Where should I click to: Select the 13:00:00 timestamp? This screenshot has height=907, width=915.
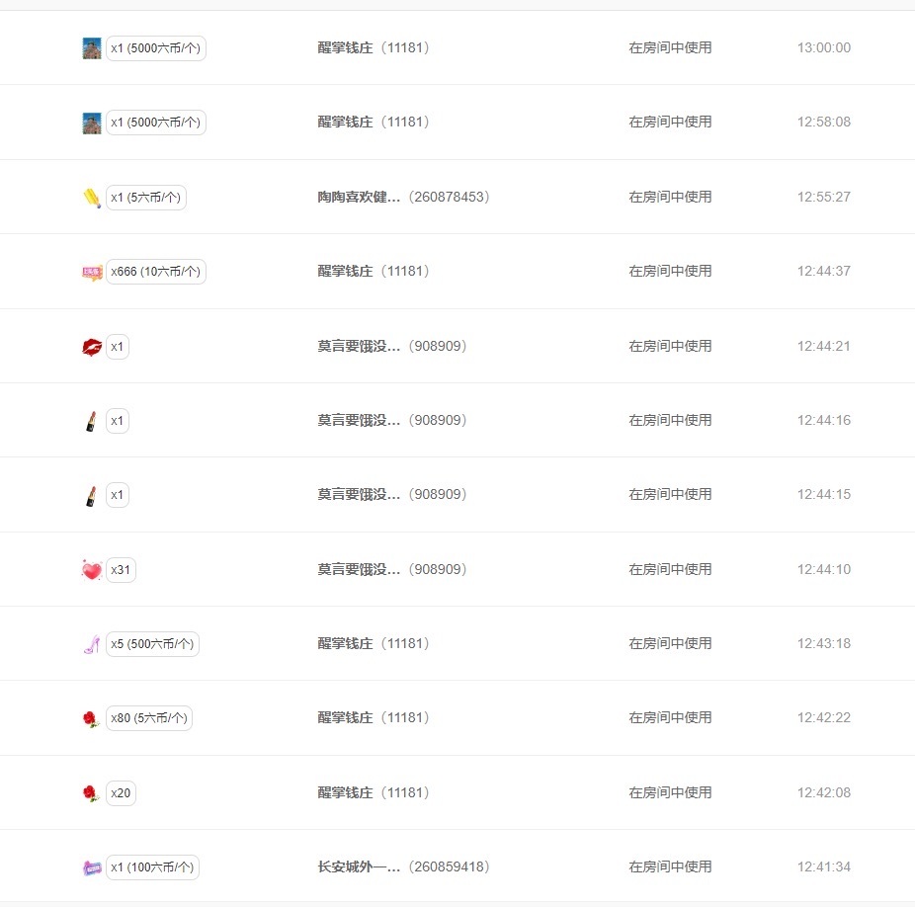[824, 47]
